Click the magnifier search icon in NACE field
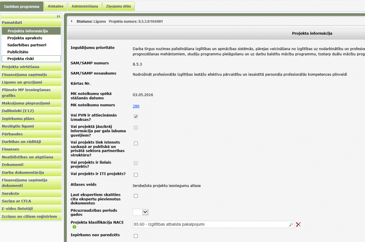The height and width of the screenshot is (242, 365). (x=291, y=224)
